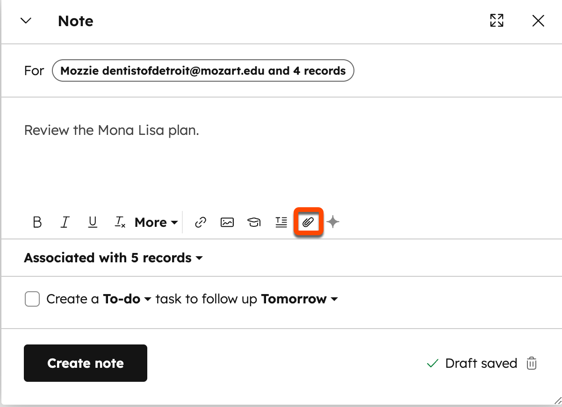562x407 pixels.
Task: Toggle bold text formatting
Action: [x=37, y=222]
